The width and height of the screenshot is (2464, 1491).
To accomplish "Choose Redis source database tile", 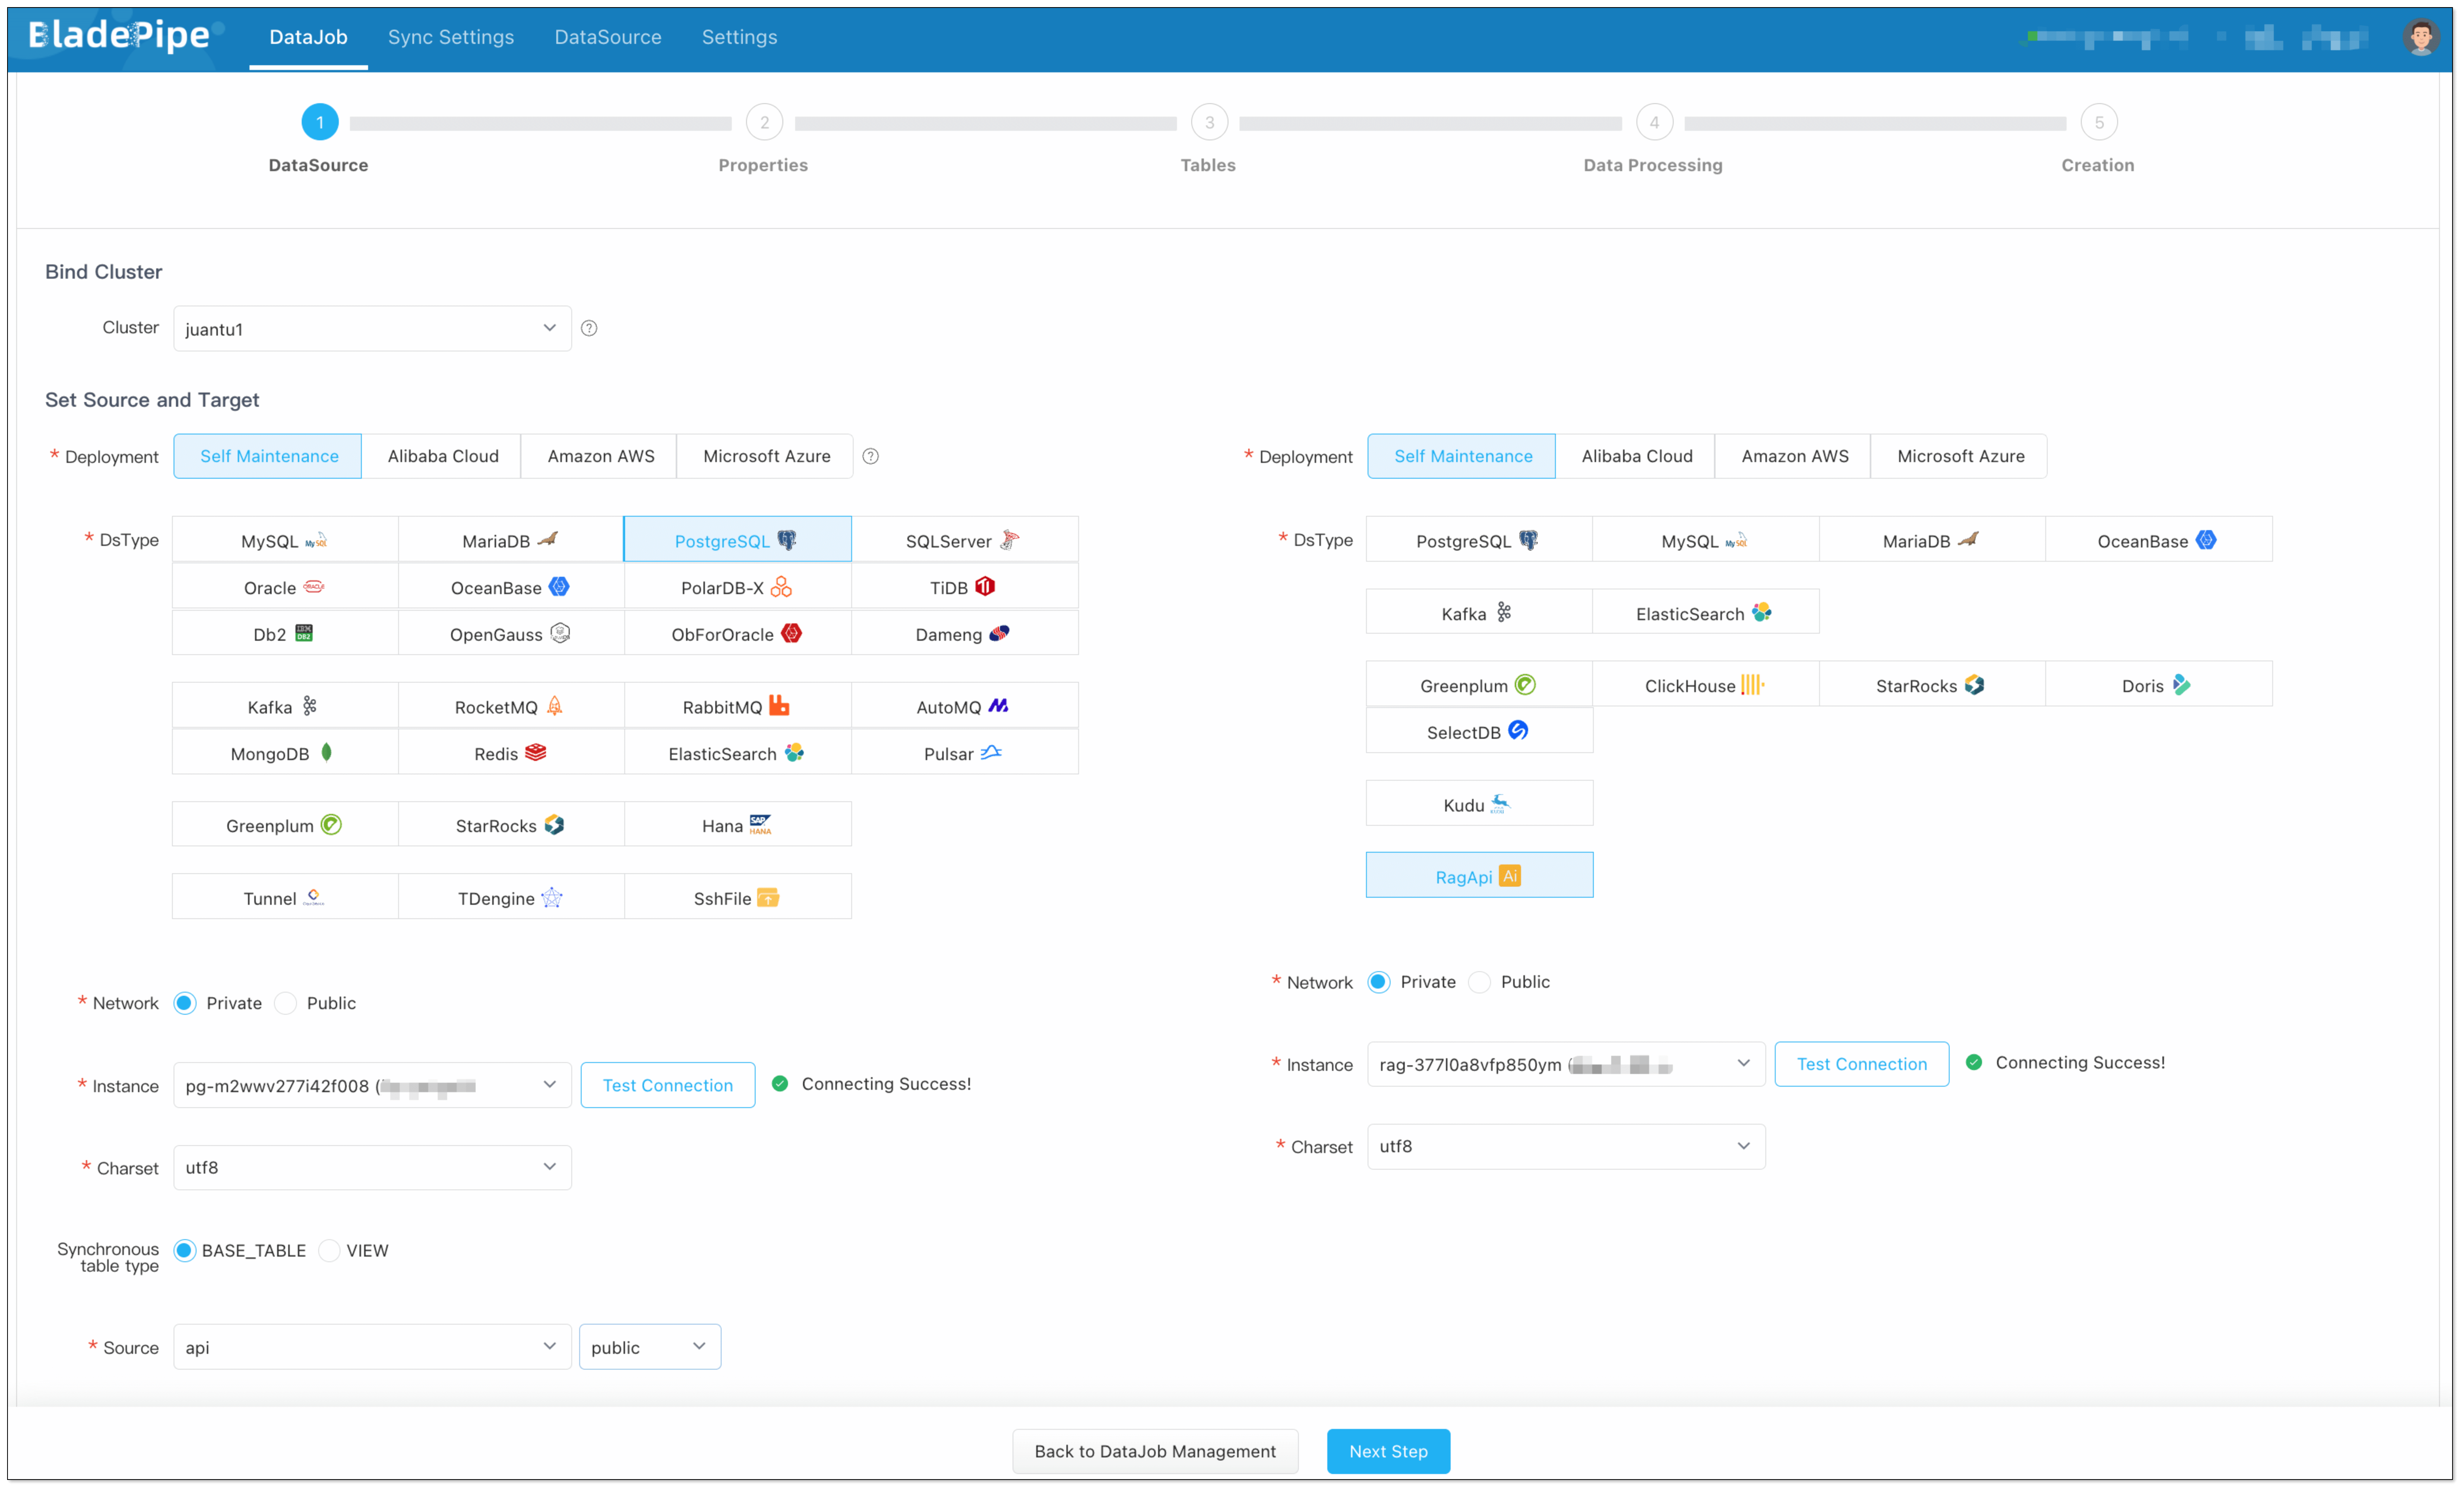I will 510,753.
